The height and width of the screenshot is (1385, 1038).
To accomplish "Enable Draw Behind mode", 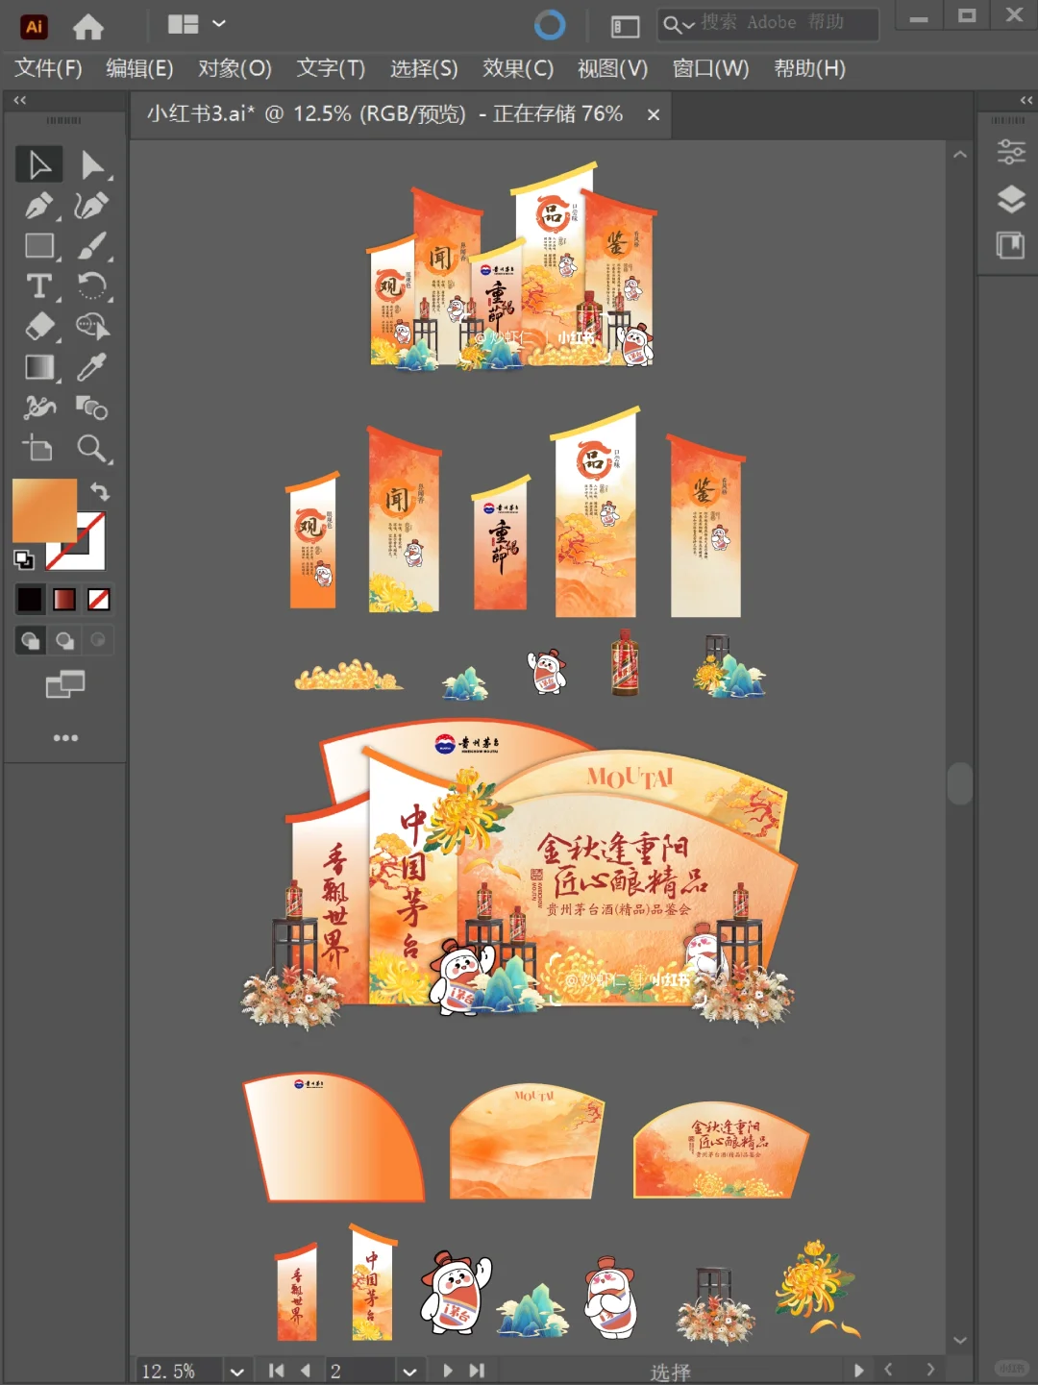I will [64, 640].
